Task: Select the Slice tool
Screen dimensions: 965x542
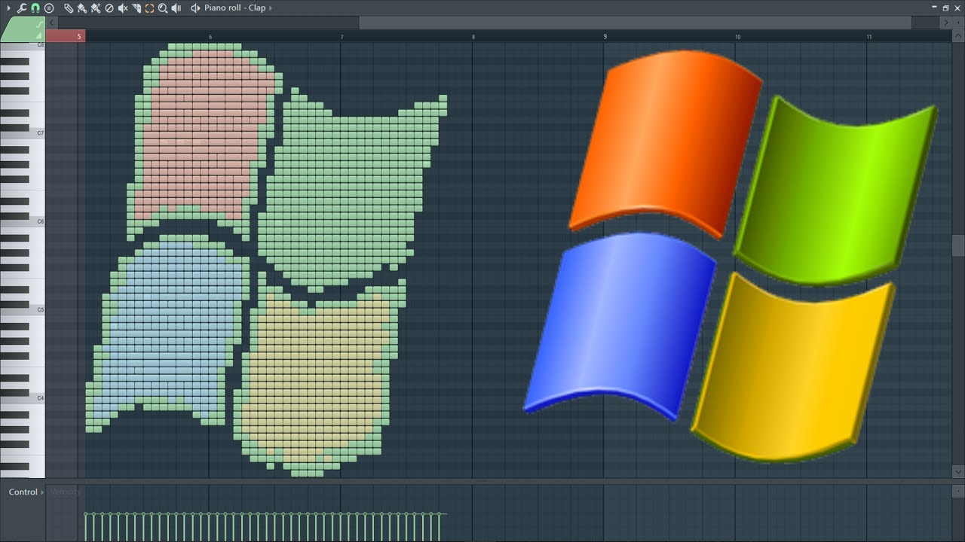Action: [136, 8]
